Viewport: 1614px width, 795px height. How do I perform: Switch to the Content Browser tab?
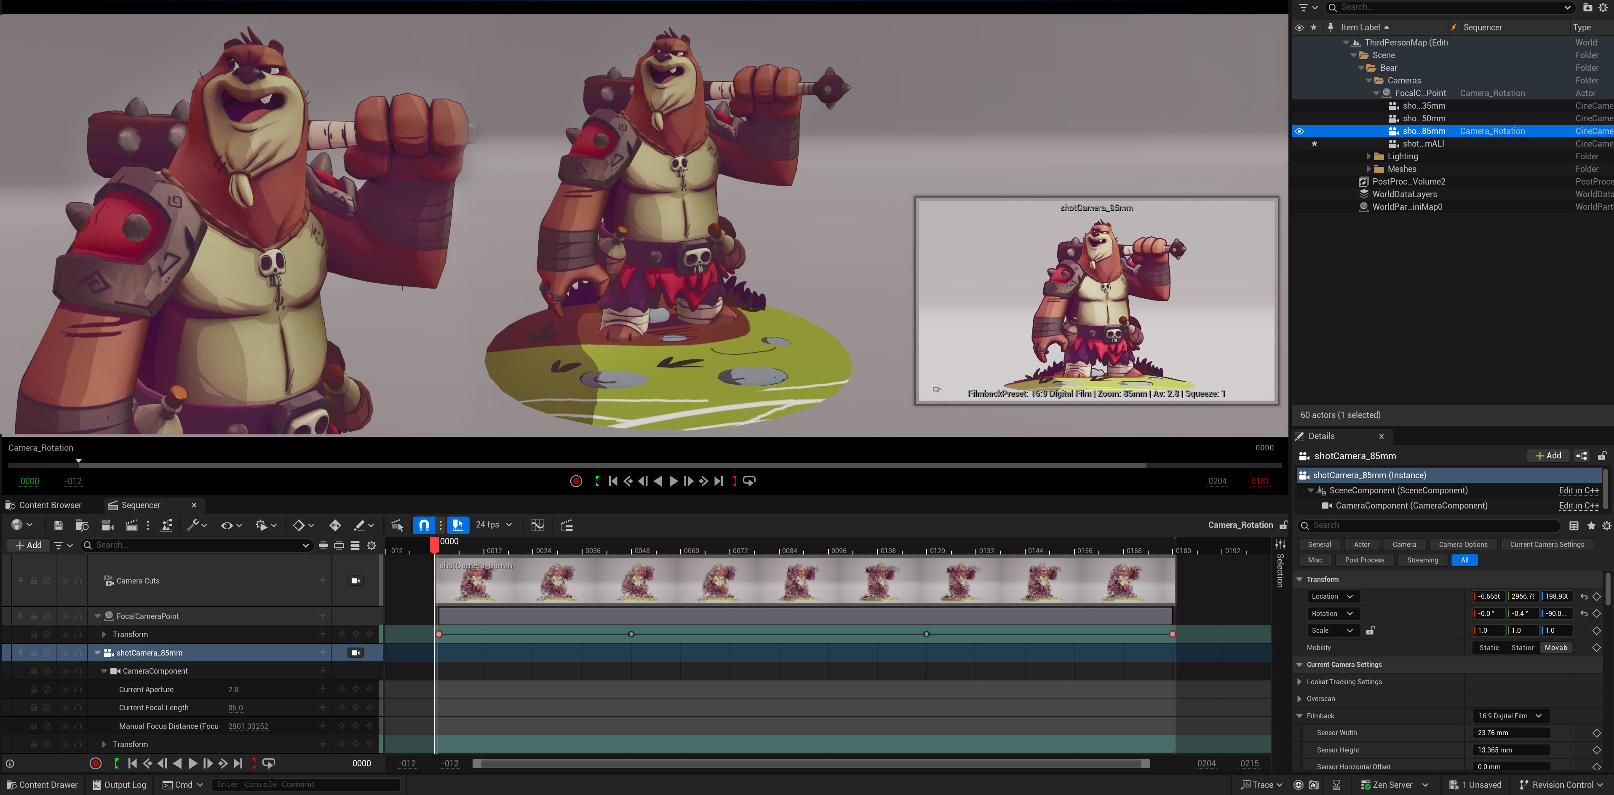tap(44, 505)
